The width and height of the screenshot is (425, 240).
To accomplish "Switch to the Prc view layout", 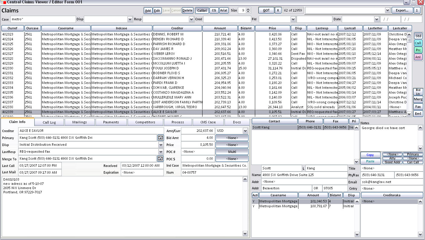I will point(418,50).
